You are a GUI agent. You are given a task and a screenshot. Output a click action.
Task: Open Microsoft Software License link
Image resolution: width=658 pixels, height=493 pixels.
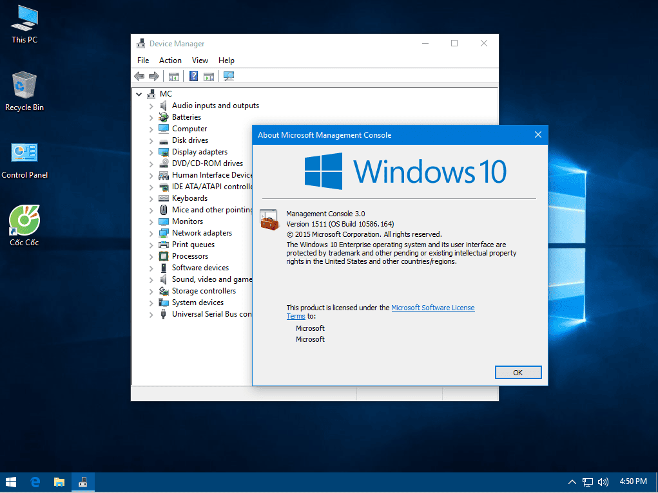[432, 308]
